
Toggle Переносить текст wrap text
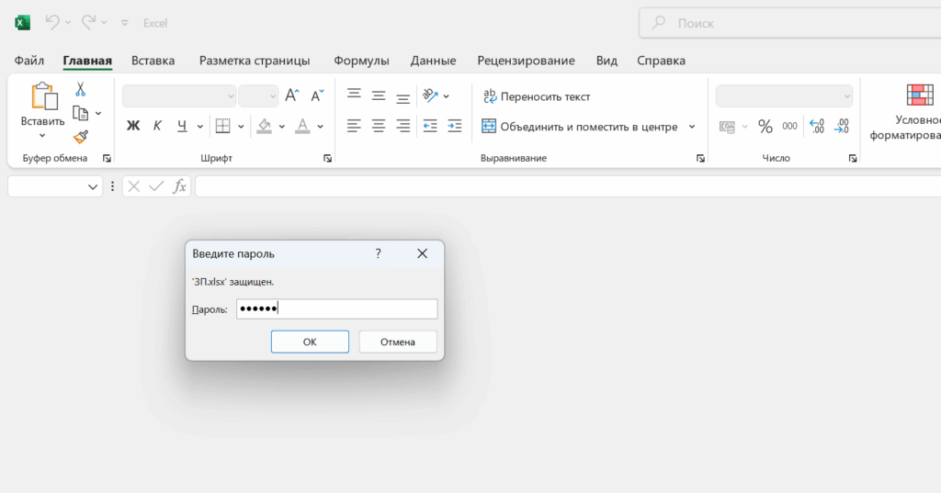(x=537, y=96)
